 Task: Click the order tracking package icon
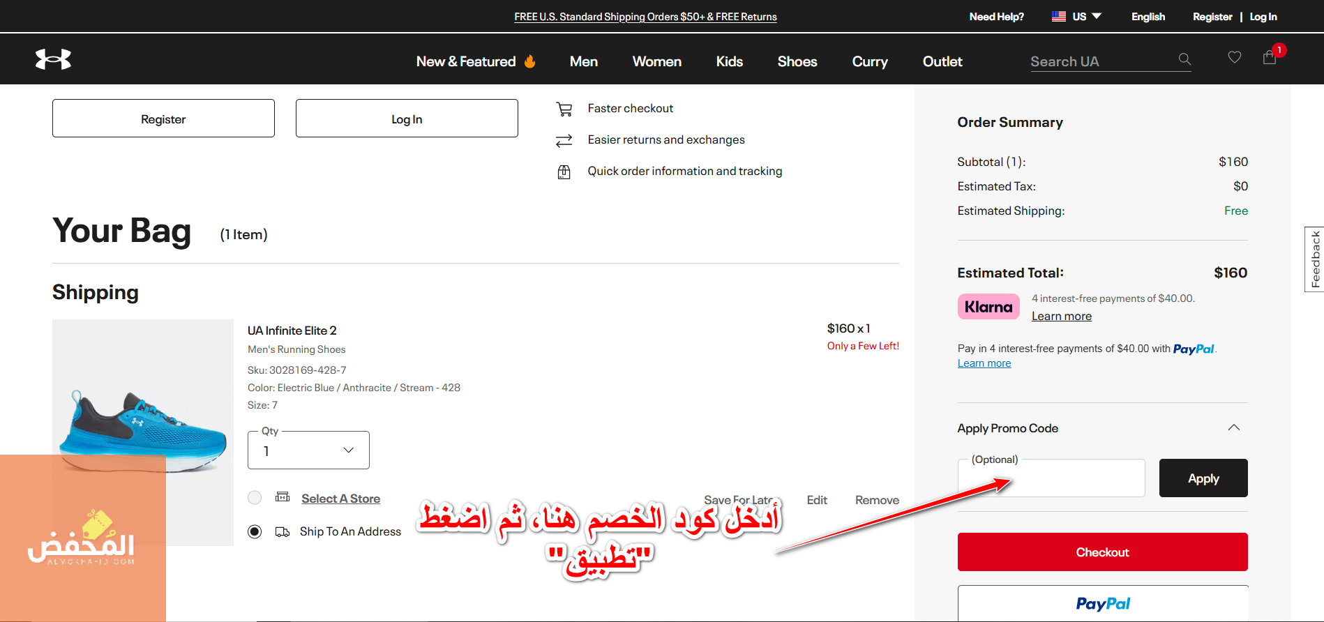[x=564, y=172]
